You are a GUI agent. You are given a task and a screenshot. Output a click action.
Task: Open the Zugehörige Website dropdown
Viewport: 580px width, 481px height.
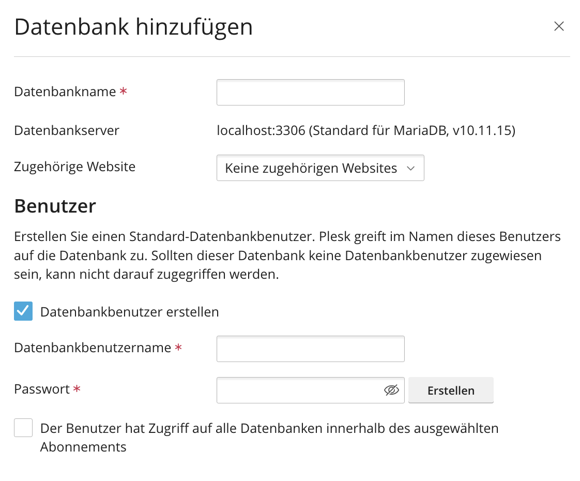[320, 168]
